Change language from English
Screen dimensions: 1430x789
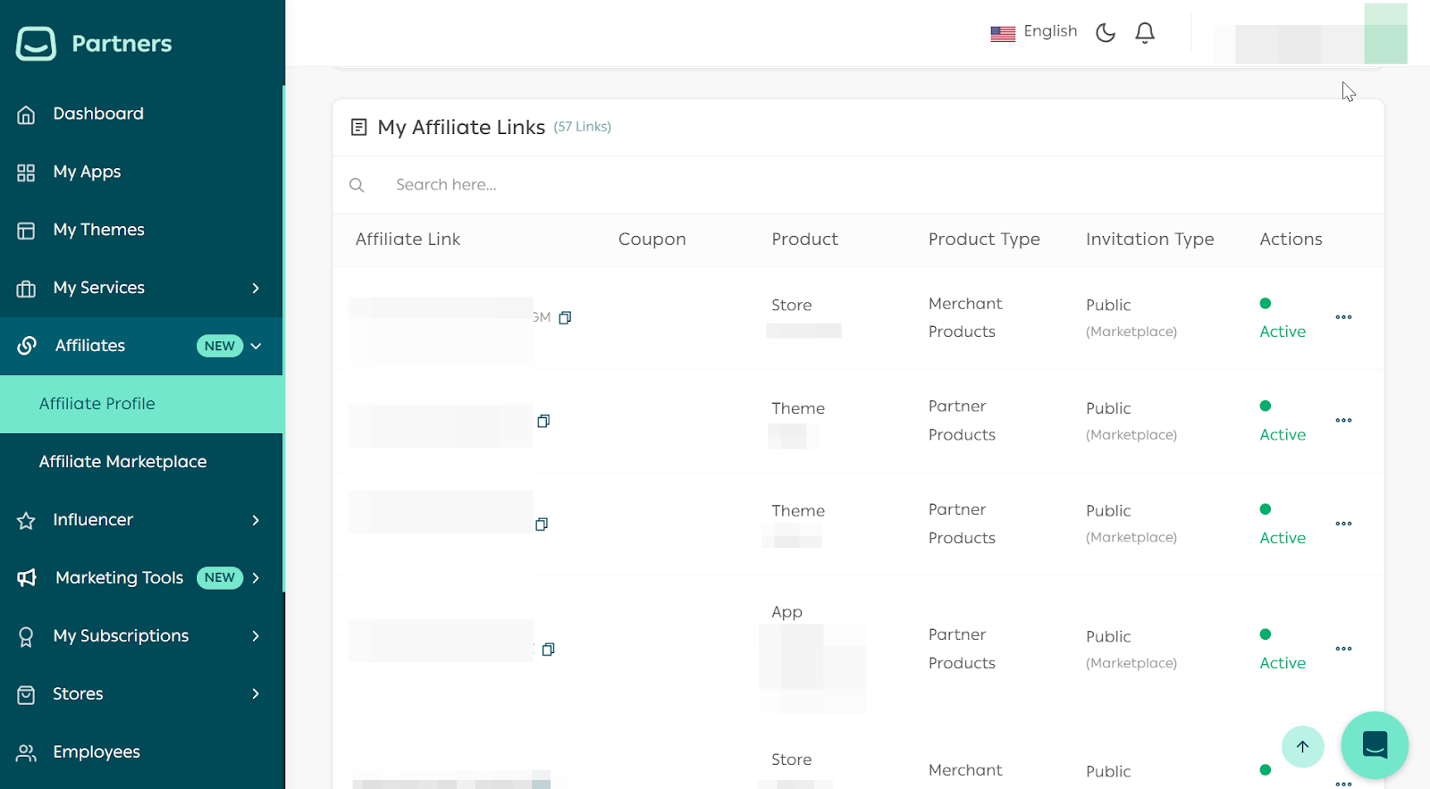[x=1034, y=32]
